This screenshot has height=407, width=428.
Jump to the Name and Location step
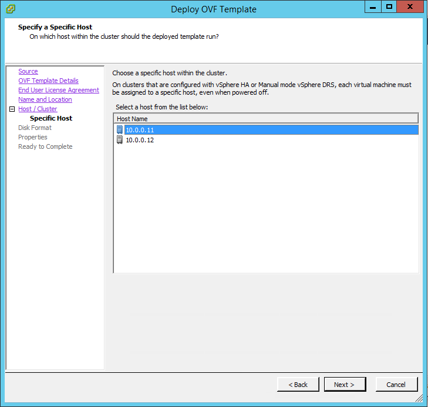pyautogui.click(x=45, y=99)
